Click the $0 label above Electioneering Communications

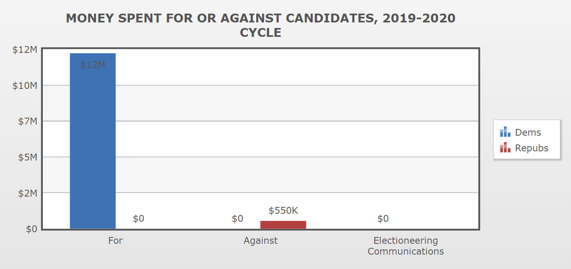pos(383,219)
